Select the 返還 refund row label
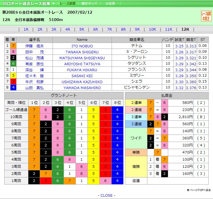This screenshot has height=199, width=213. 136,181
